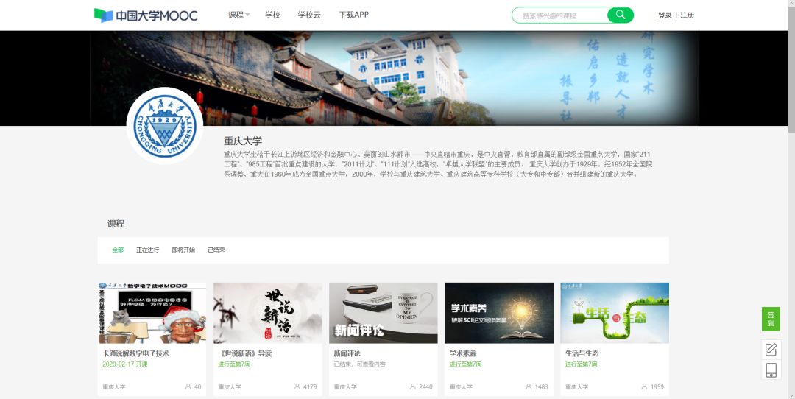Click the university banner image
795x399 pixels.
[395, 78]
